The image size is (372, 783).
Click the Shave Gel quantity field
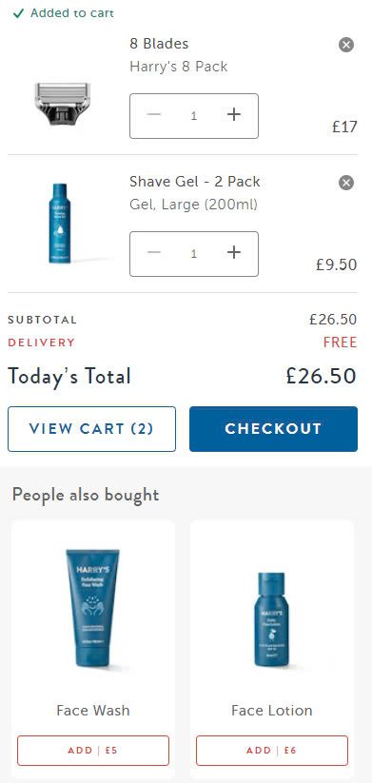pos(194,254)
